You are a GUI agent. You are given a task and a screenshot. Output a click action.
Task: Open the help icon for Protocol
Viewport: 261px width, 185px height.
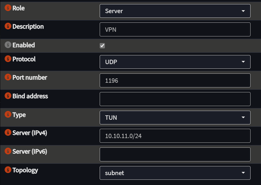pyautogui.click(x=8, y=59)
